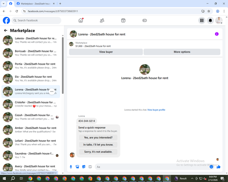Open the Leilani conversation
This screenshot has width=228, height=182.
click(31, 142)
